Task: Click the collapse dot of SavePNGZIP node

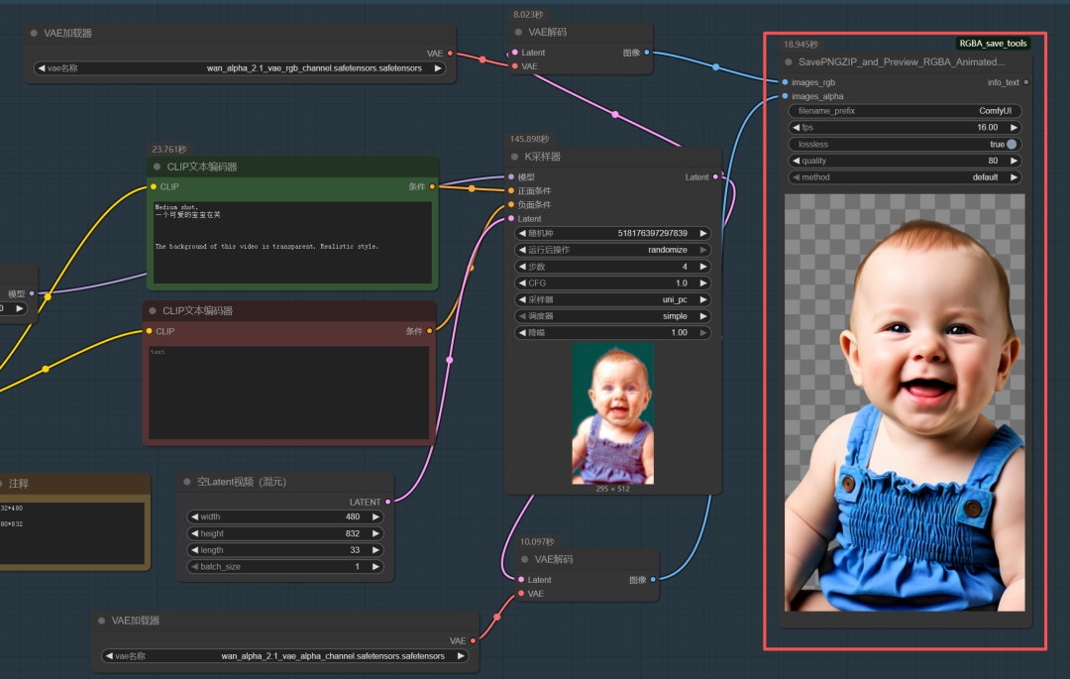Action: pos(789,61)
